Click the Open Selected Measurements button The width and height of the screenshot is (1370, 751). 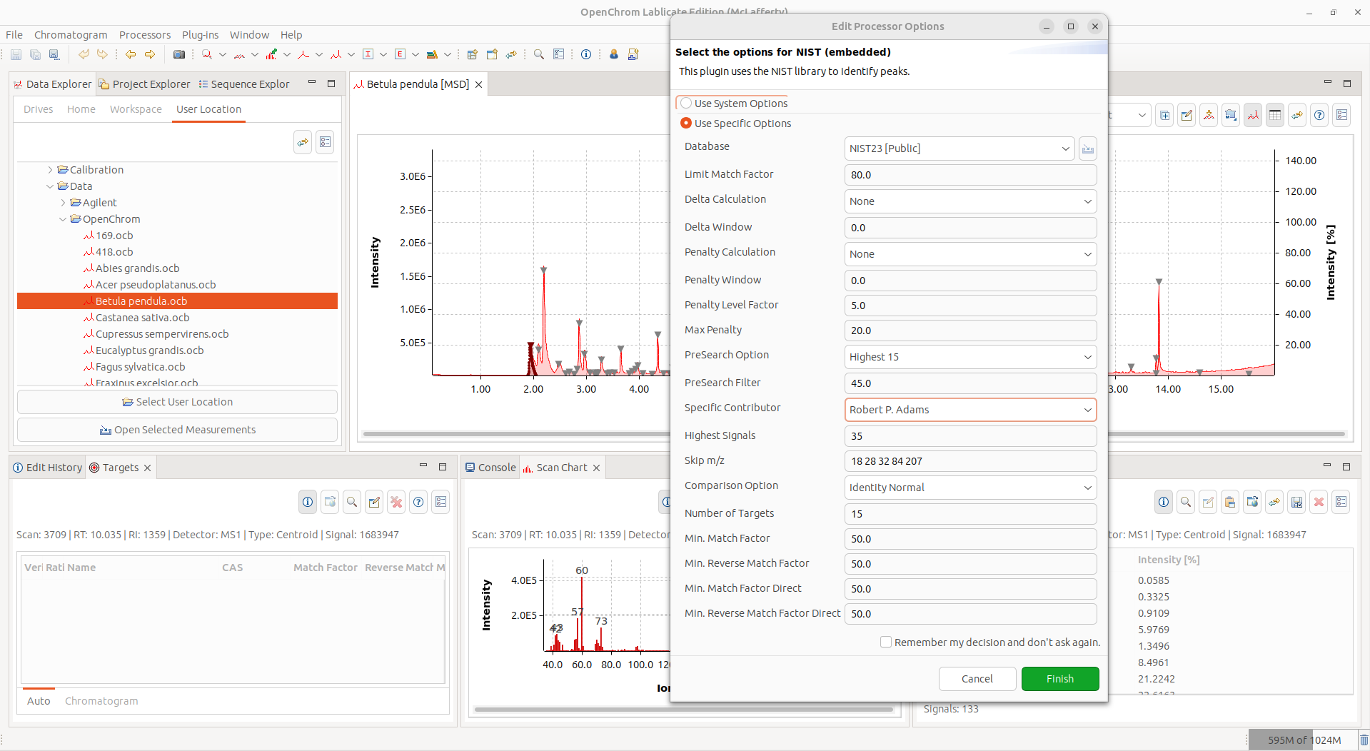[x=177, y=430]
